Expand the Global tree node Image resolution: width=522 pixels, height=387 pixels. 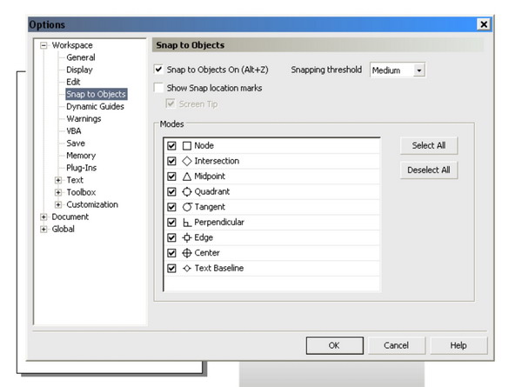(43, 230)
